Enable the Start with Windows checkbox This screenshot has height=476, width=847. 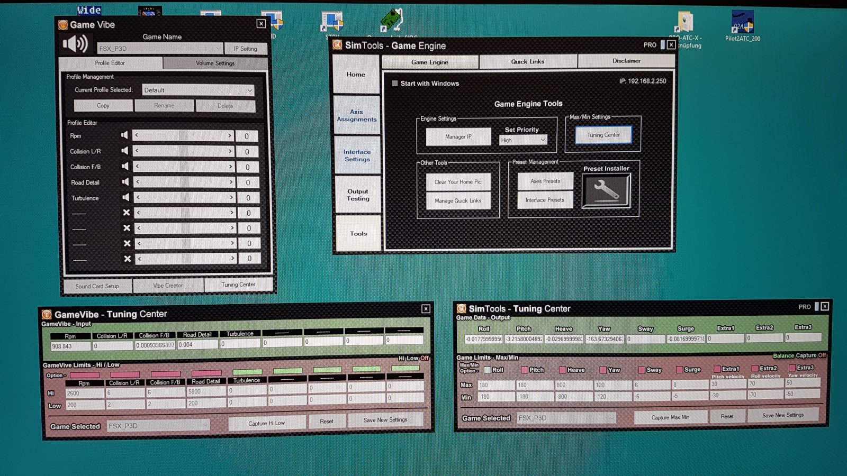point(395,84)
